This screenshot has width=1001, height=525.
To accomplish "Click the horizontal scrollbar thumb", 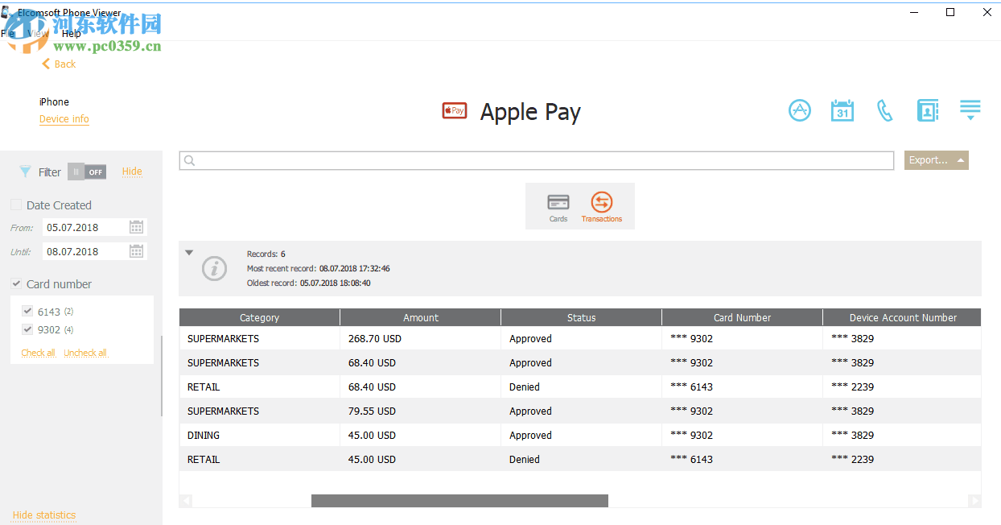I will point(459,501).
